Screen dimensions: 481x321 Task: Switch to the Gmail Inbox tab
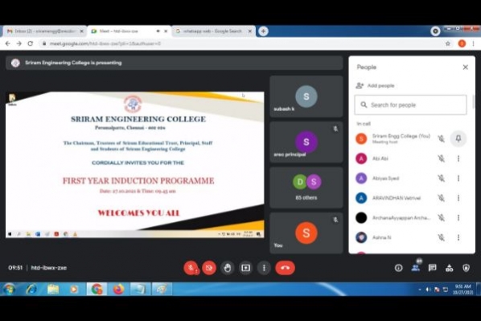click(45, 31)
